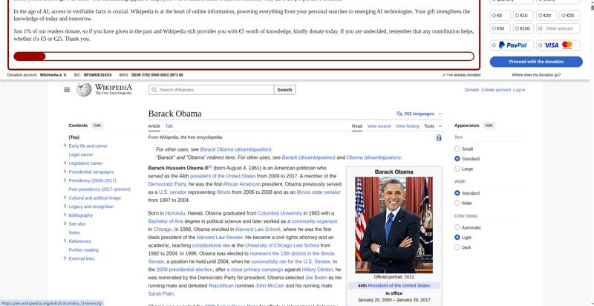
Task: Open the hamburger main menu
Action: (x=67, y=90)
